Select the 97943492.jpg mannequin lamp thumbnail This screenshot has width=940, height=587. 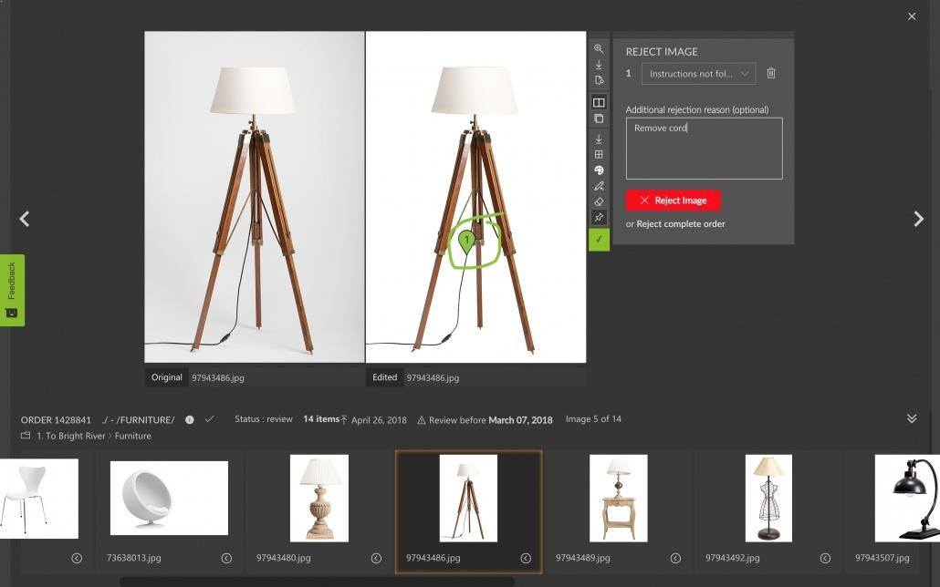768,499
